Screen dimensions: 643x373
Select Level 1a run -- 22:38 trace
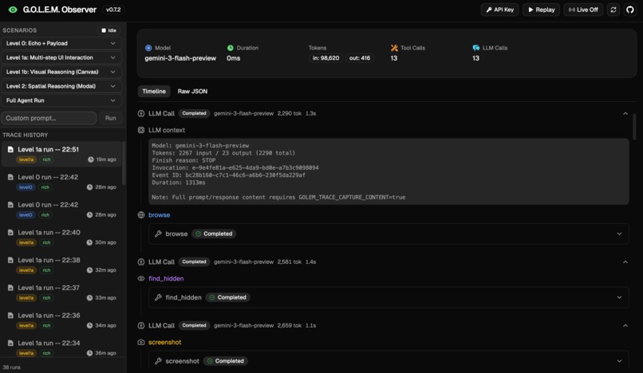pos(61,265)
